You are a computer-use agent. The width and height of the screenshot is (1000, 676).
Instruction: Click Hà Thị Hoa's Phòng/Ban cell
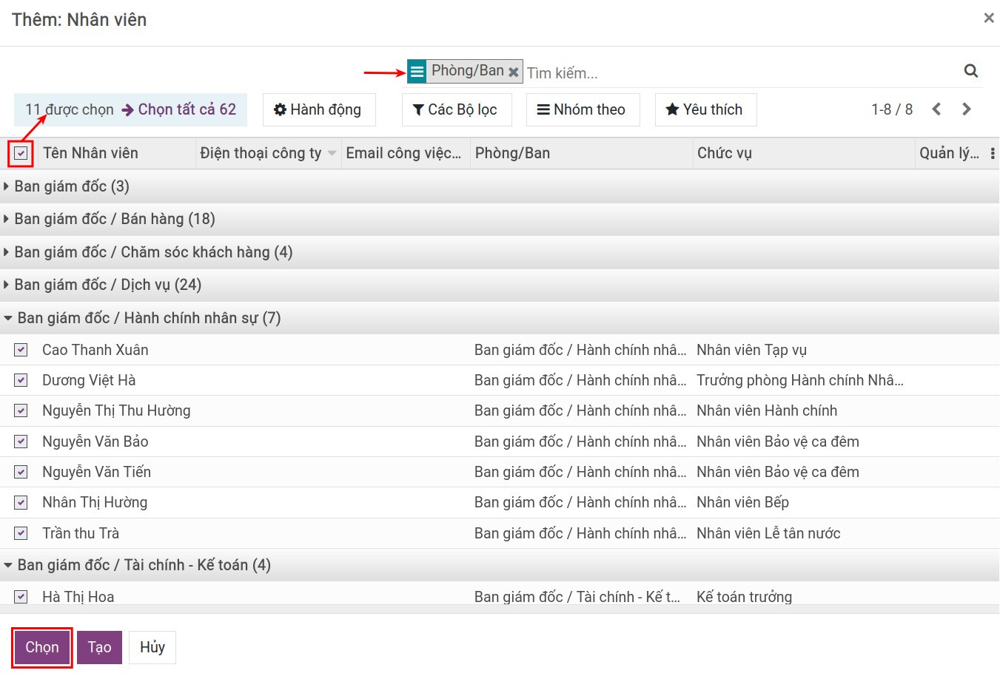[577, 597]
